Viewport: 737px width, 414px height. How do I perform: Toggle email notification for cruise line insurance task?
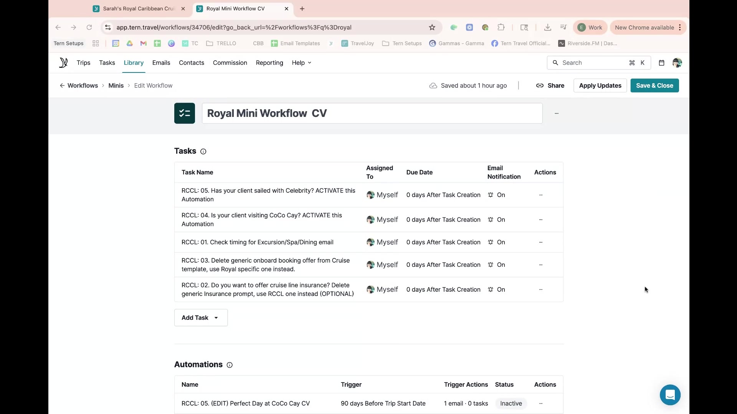click(x=496, y=289)
